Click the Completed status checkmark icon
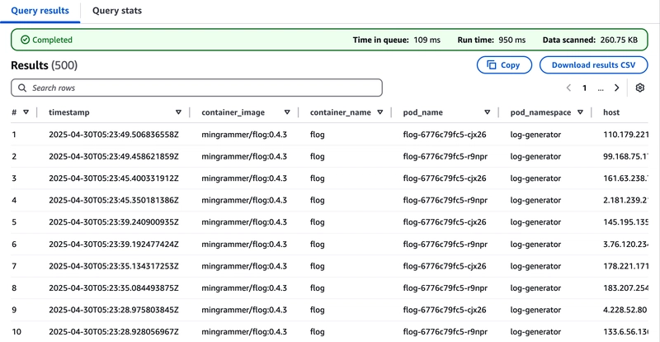660x342 pixels. click(x=26, y=40)
